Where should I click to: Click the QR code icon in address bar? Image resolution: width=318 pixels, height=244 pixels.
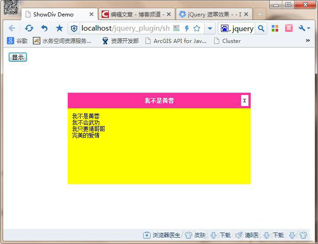click(x=177, y=28)
